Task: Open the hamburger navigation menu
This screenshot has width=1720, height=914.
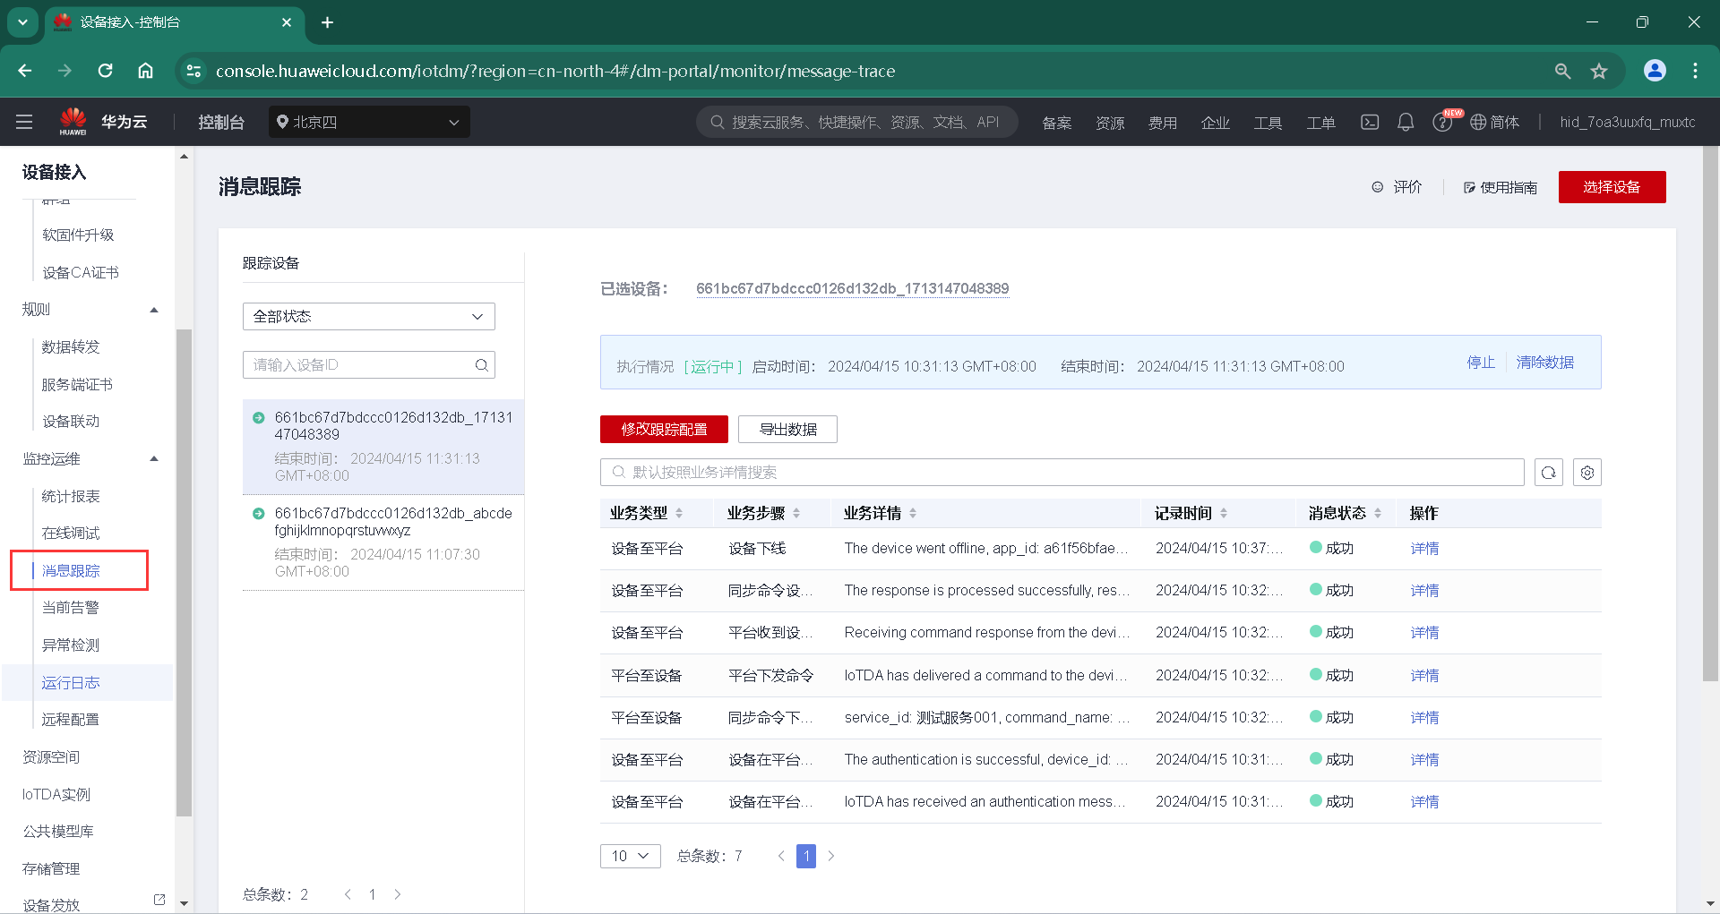Action: point(24,122)
